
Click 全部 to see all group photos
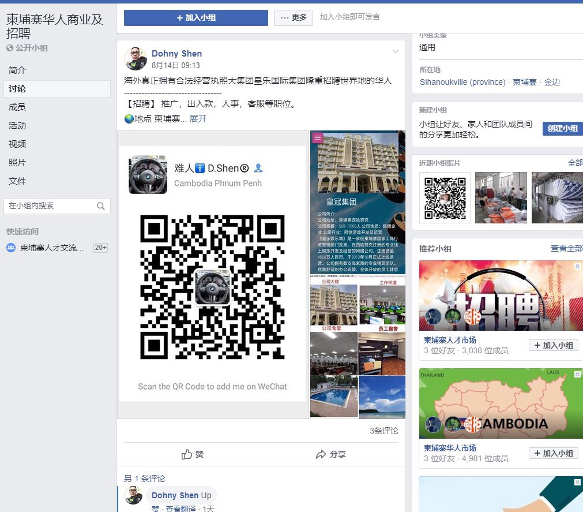coord(575,163)
